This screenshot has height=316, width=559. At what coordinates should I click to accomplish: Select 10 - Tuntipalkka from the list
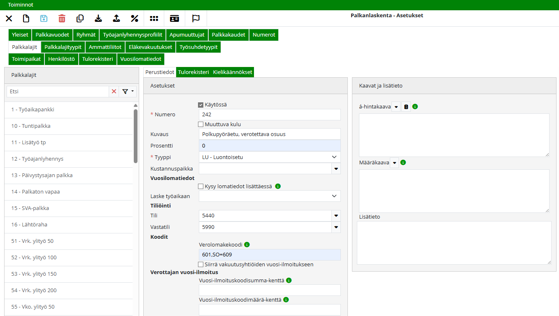[31, 126]
